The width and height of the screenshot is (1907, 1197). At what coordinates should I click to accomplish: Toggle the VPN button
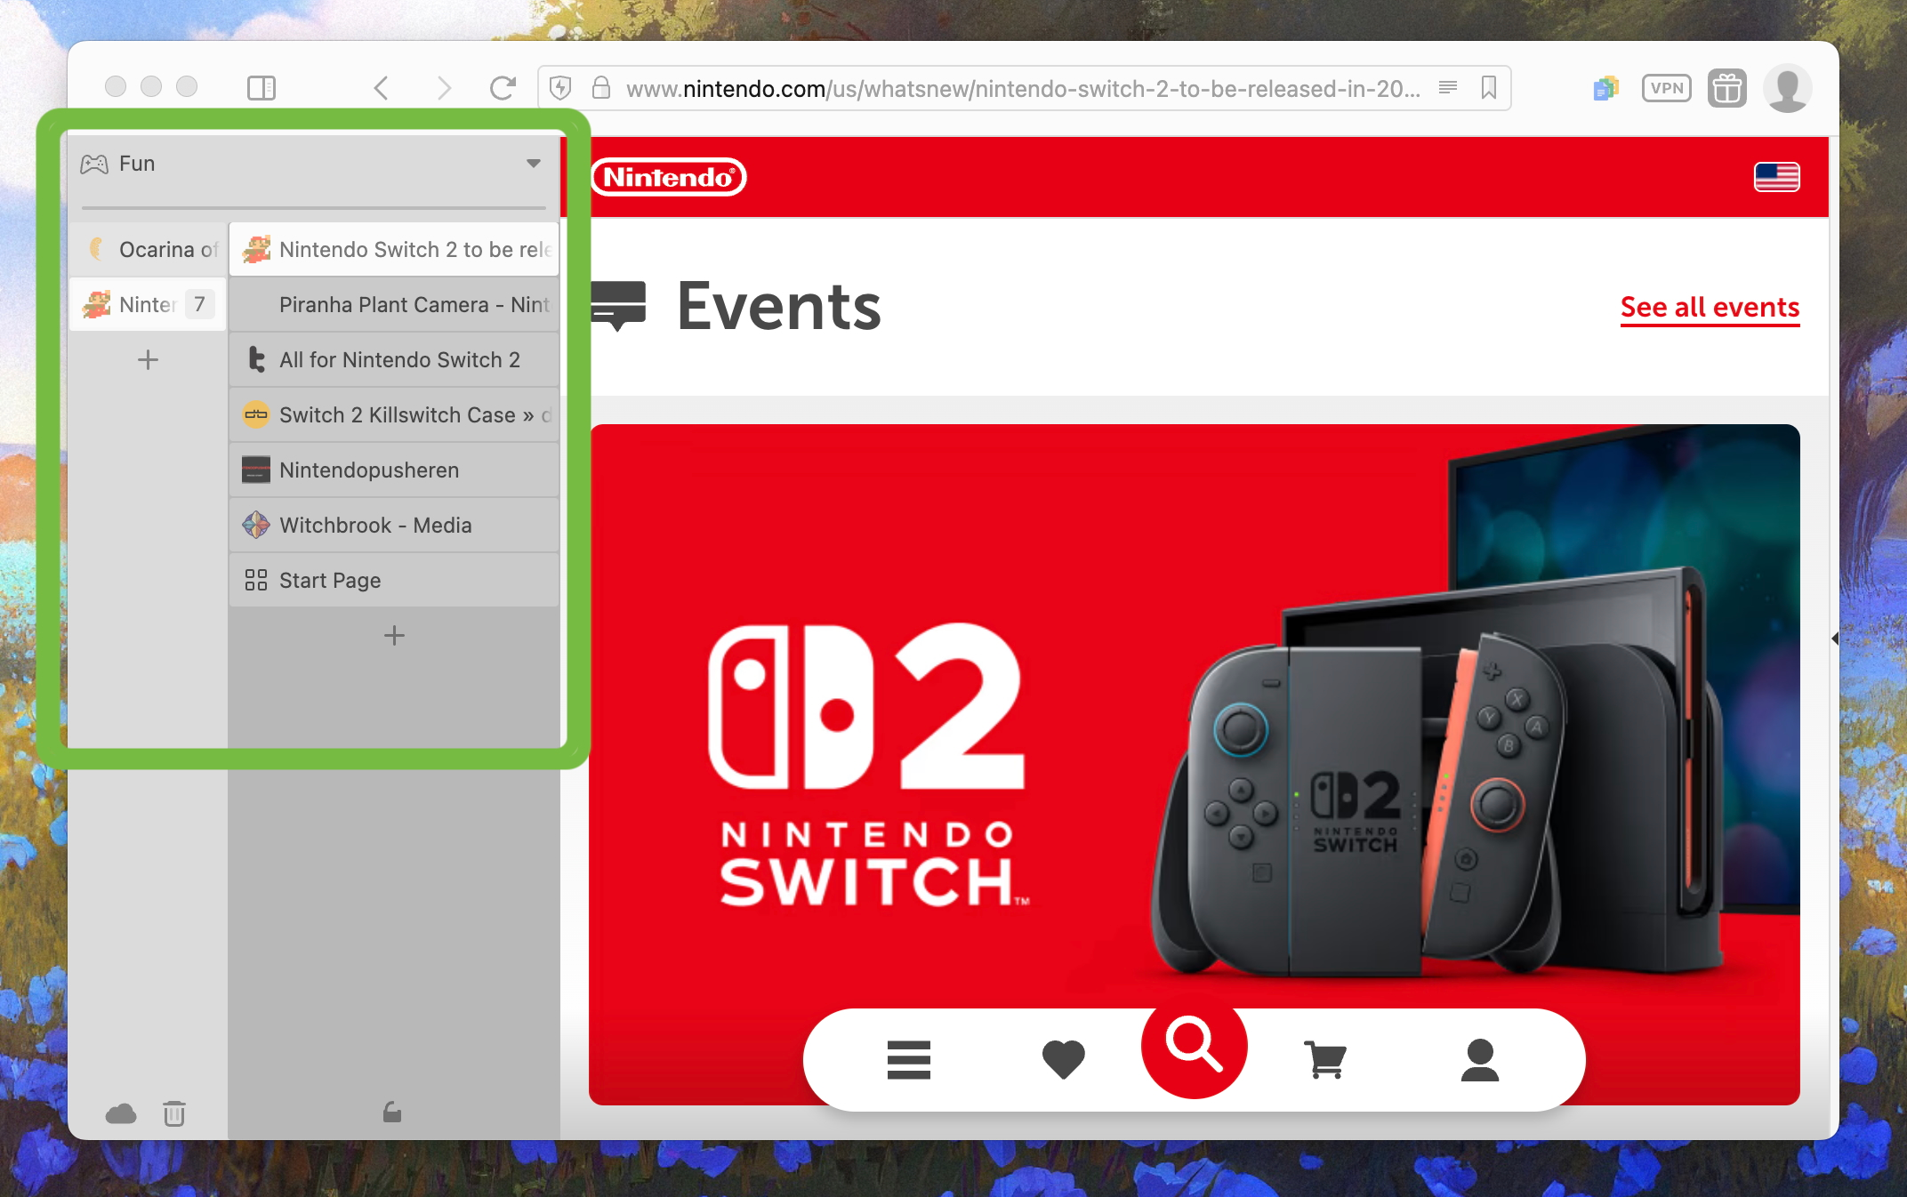(1666, 88)
